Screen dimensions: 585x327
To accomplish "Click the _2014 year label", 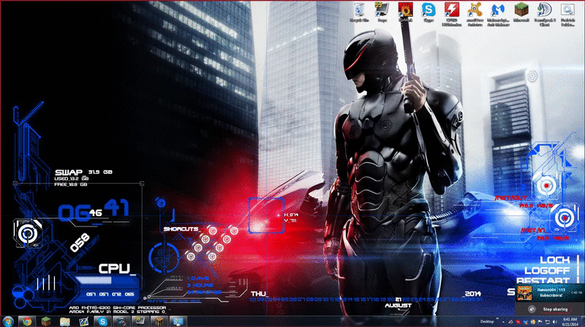I will pyautogui.click(x=472, y=294).
